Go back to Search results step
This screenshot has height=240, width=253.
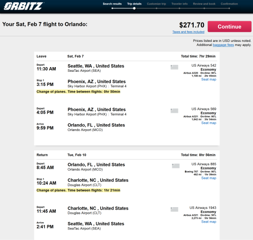pos(112,4)
